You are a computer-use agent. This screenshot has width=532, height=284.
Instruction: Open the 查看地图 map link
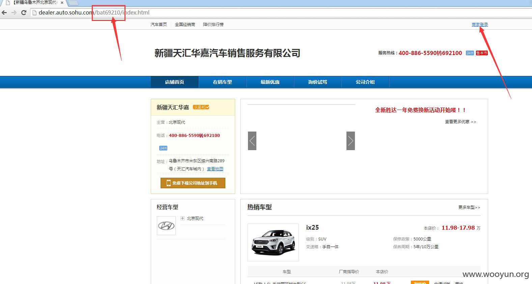coord(215,169)
